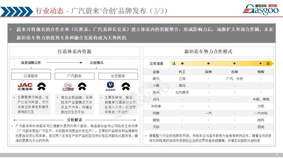Click the 代工 column header
Viewport: 283px width, 159px height.
[182, 72]
